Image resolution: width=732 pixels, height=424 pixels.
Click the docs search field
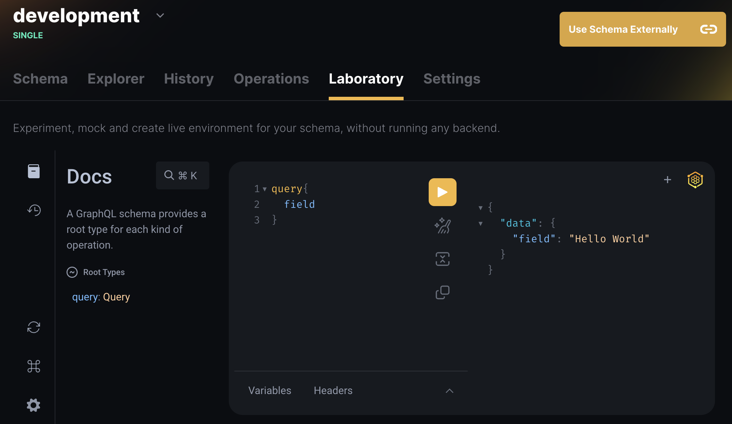182,175
